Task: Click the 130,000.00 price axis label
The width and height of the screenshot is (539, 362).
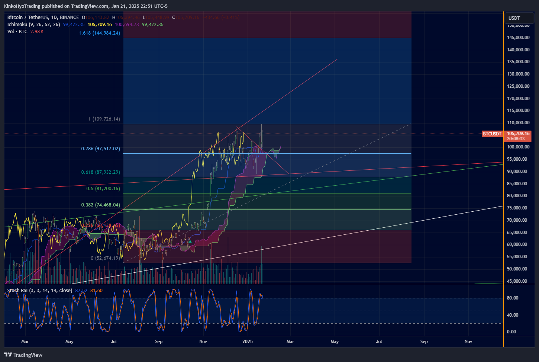Action: coord(518,74)
